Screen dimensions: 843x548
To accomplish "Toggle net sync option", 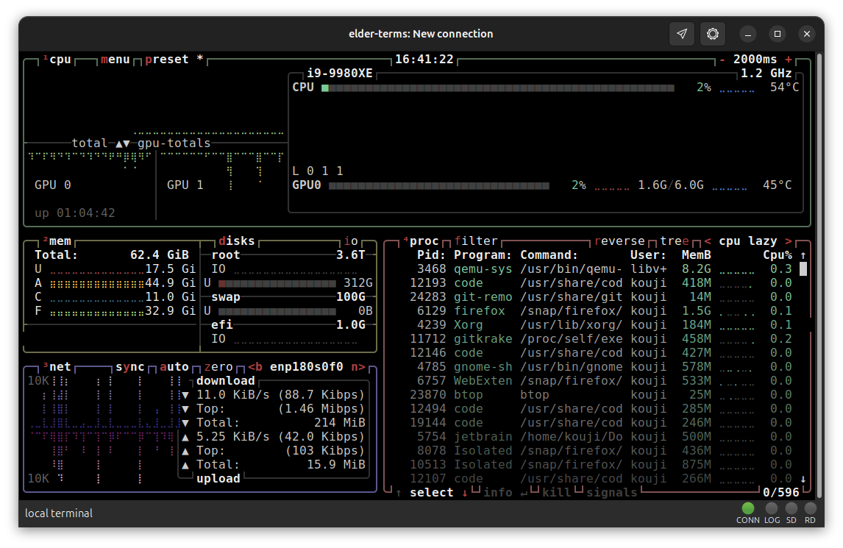I will [x=130, y=367].
